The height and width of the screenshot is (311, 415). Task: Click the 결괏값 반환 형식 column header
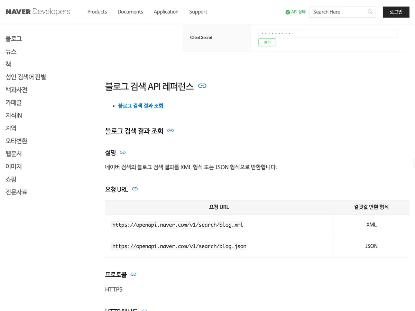[371, 207]
